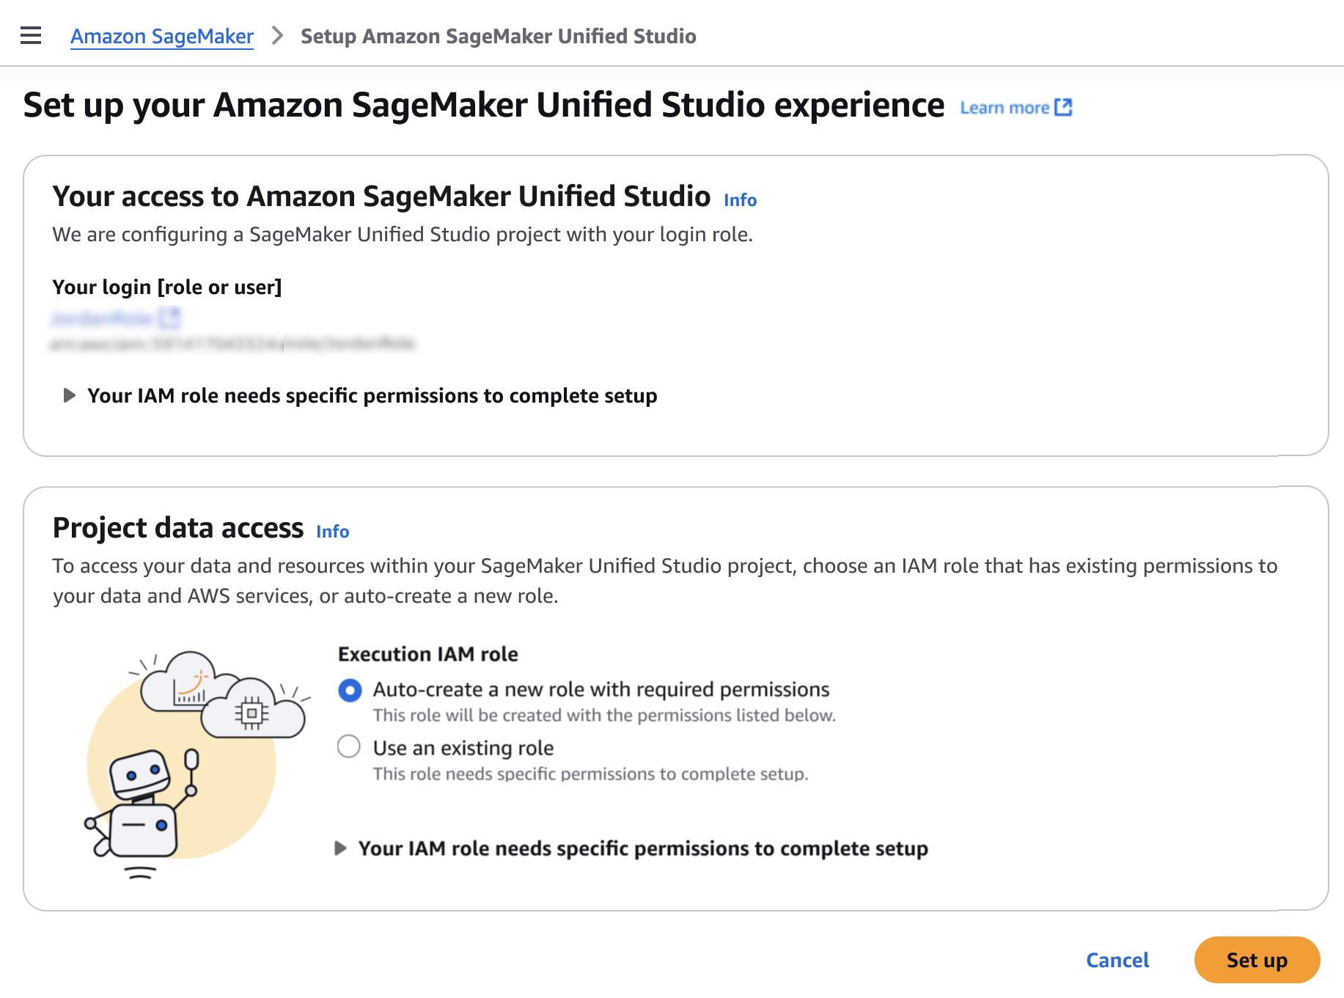Click the Use an existing role label text
Screen dimensions: 1344x998
(x=463, y=748)
